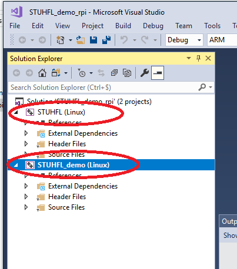The image size is (237, 269).
Task: Toggle the Solution Explorer auto-hide pin
Action: click(198, 58)
